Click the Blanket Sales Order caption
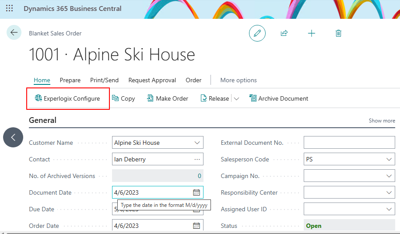400x234 pixels. tap(55, 33)
